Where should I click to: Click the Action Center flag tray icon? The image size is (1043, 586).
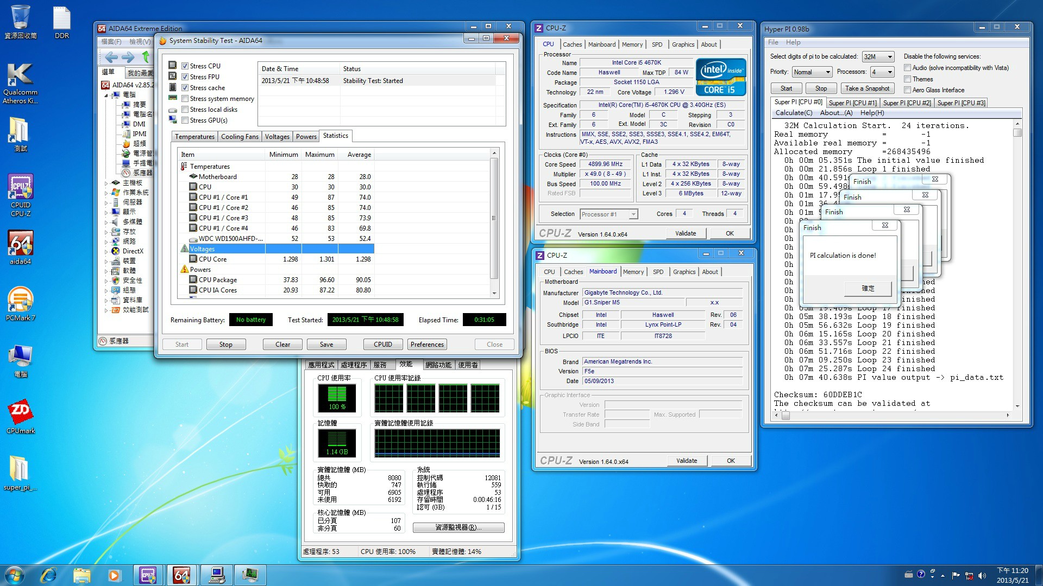point(956,575)
